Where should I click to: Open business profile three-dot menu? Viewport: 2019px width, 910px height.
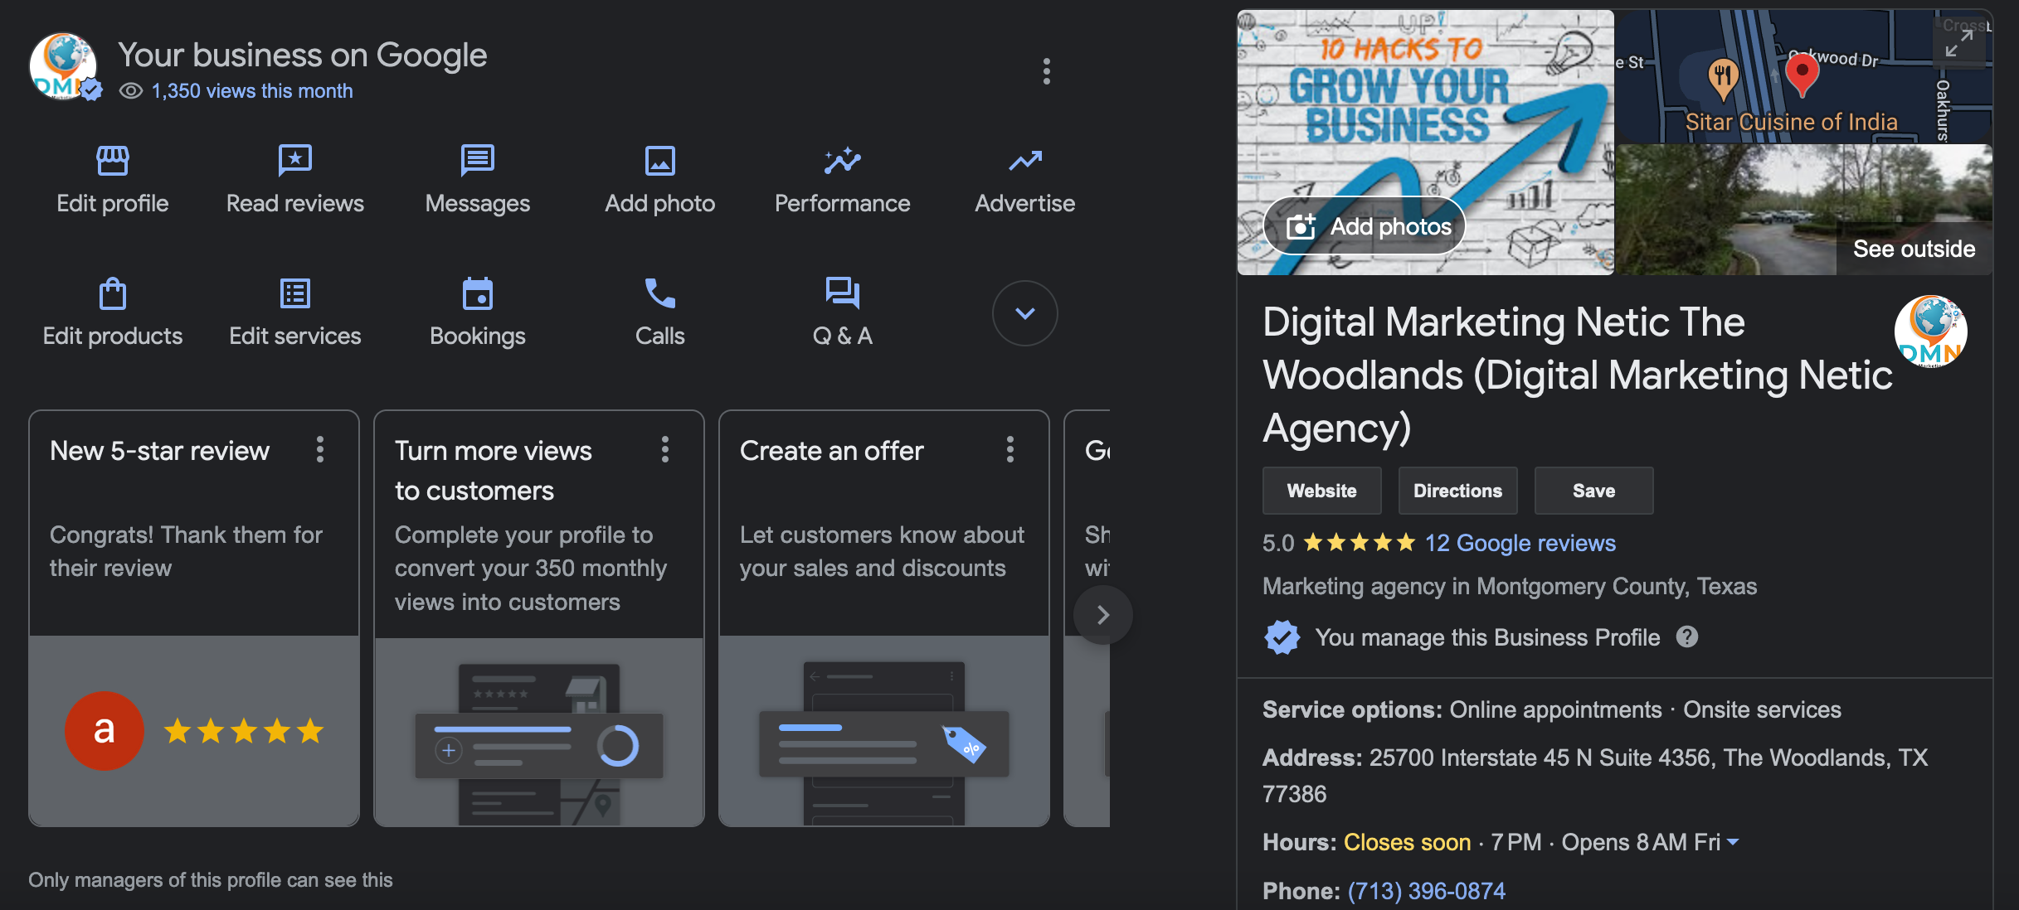[1047, 71]
